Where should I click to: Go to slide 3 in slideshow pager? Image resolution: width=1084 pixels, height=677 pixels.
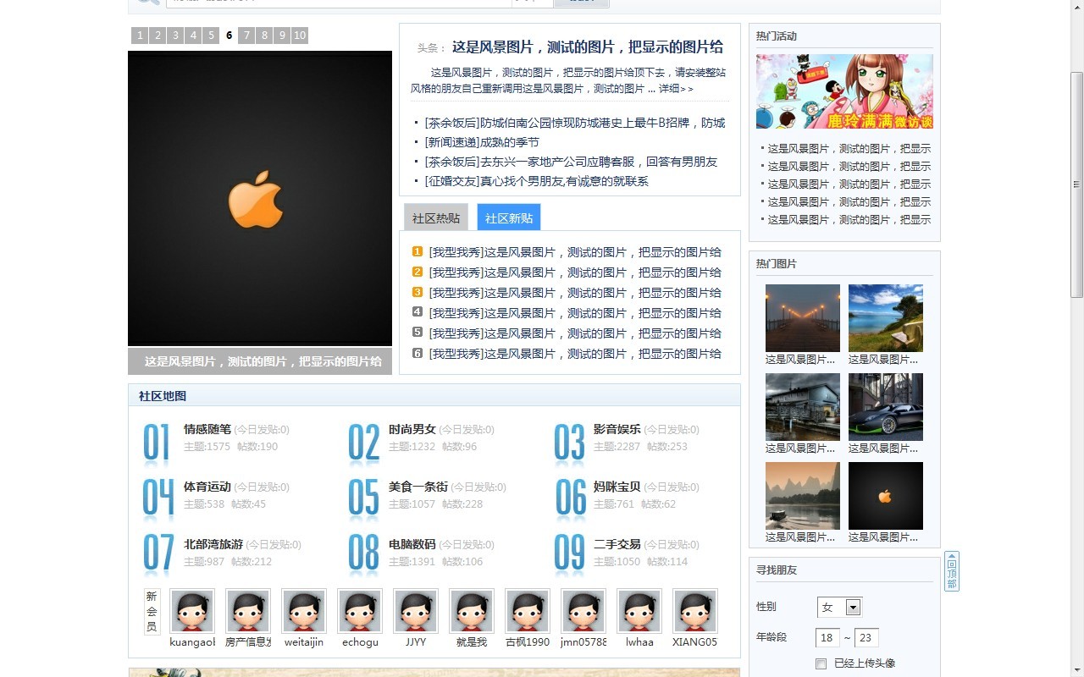pos(175,36)
